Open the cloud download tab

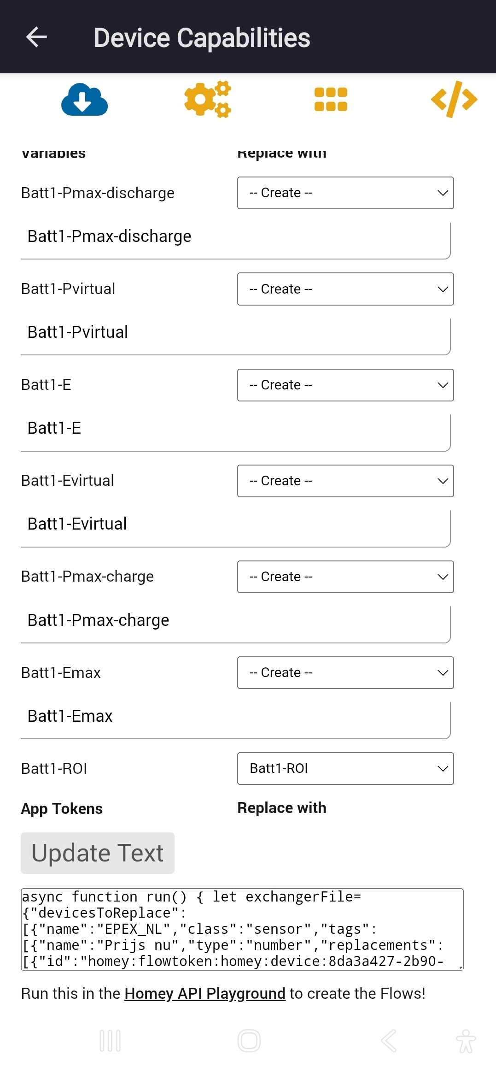(84, 100)
